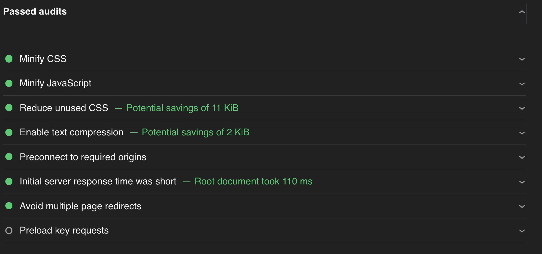Click the Passed audits heading
542x254 pixels.
(x=35, y=11)
